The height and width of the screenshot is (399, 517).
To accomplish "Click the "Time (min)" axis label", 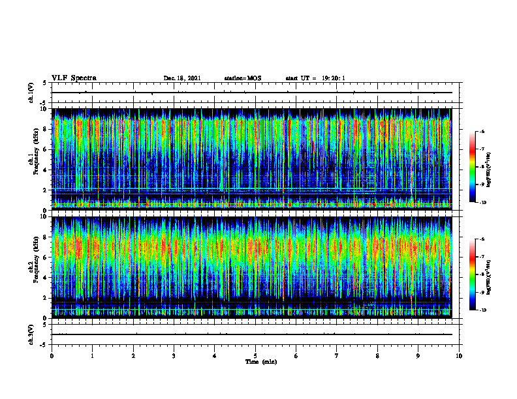I will (x=261, y=362).
